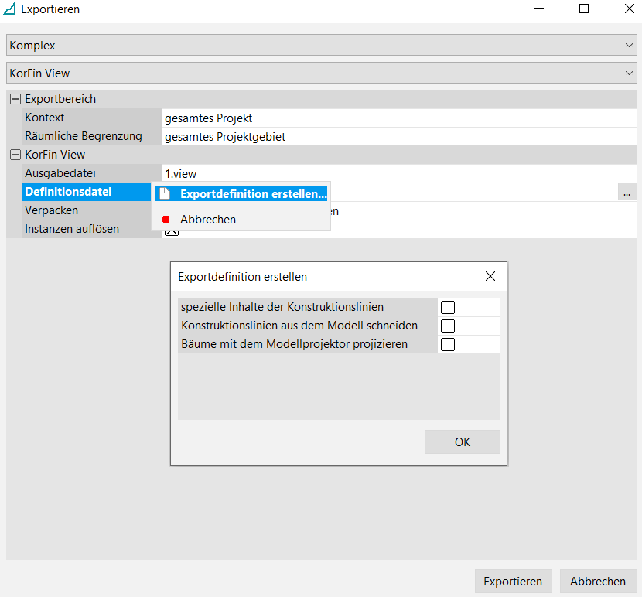Enable spezielle Inhalte der Konstruktionslinien
This screenshot has height=597, width=642.
point(448,308)
